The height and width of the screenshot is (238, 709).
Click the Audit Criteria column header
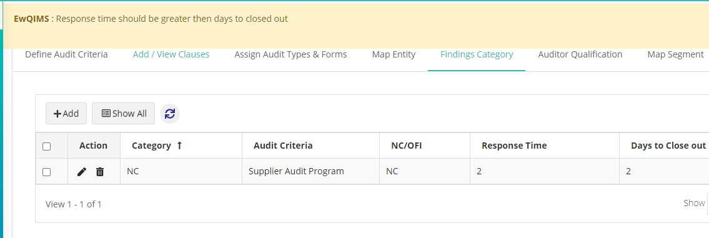pos(283,146)
